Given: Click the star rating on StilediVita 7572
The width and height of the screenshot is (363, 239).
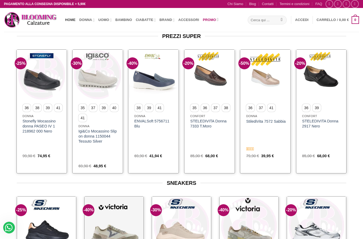Looking at the screenshot, I should click(250, 149).
